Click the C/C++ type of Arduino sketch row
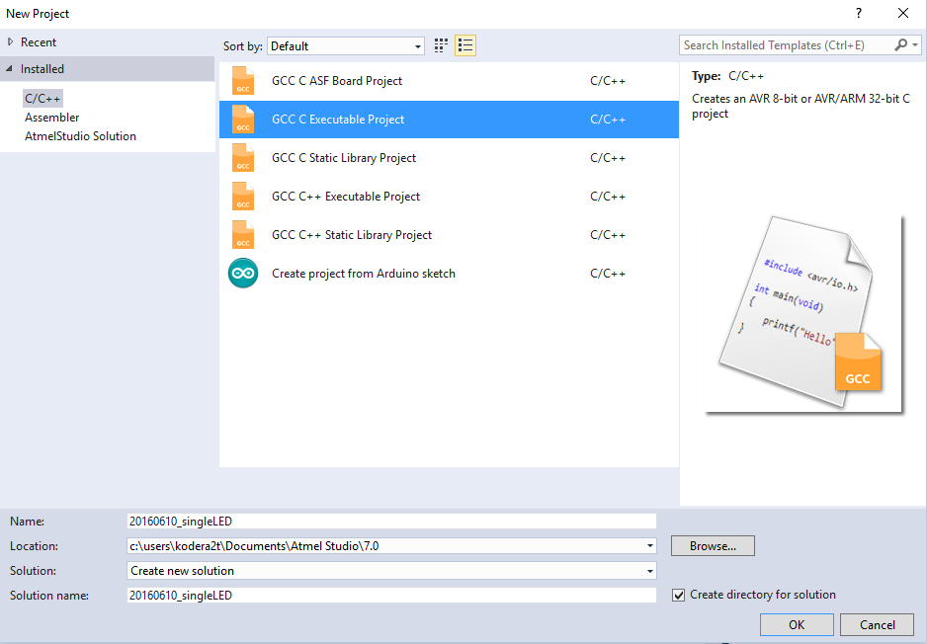 (607, 273)
